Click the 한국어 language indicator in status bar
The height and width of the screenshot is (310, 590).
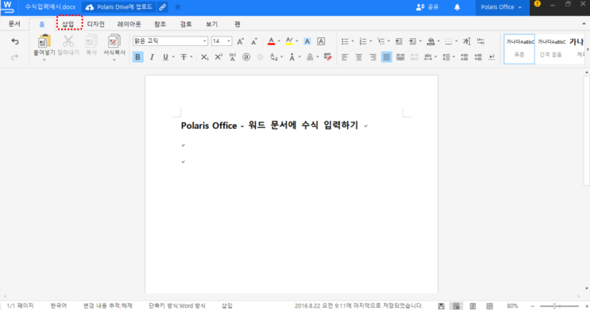click(59, 306)
